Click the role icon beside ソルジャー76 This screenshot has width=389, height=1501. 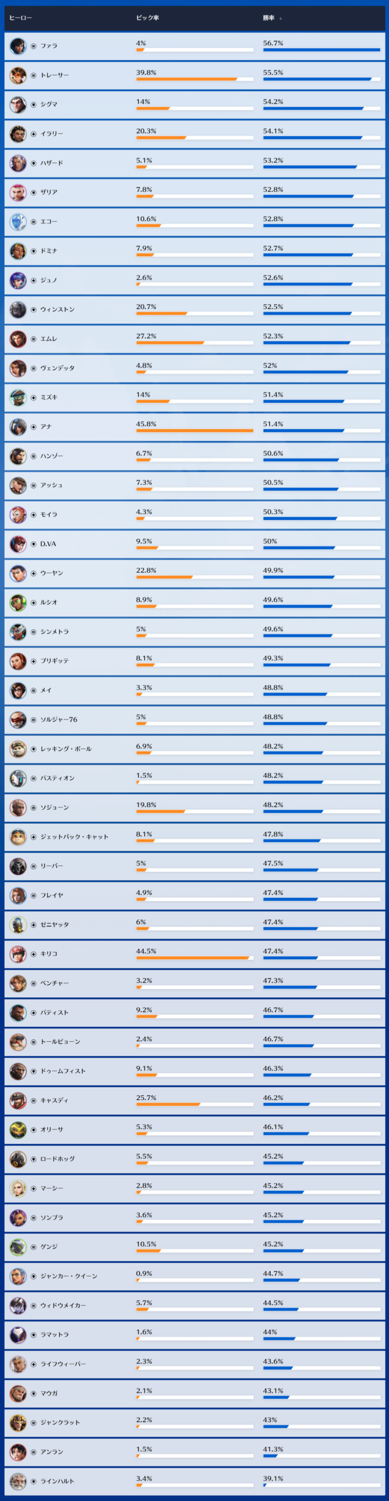(x=33, y=719)
